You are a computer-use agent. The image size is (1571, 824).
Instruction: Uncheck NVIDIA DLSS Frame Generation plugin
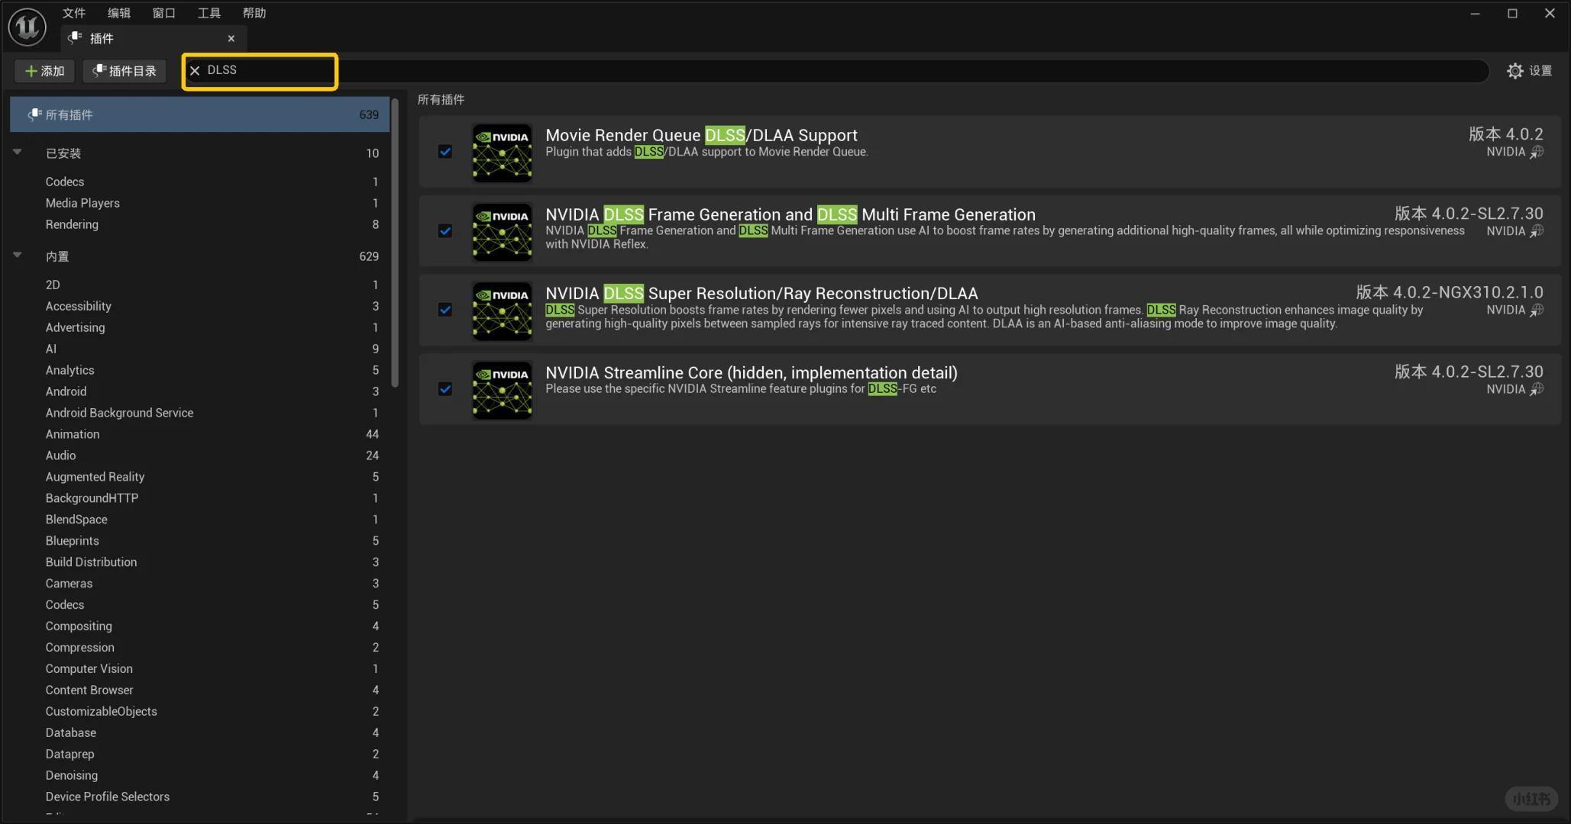point(445,231)
